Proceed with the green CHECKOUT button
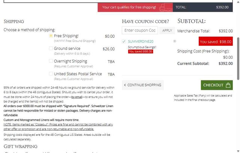240x153 pixels. click(x=217, y=85)
